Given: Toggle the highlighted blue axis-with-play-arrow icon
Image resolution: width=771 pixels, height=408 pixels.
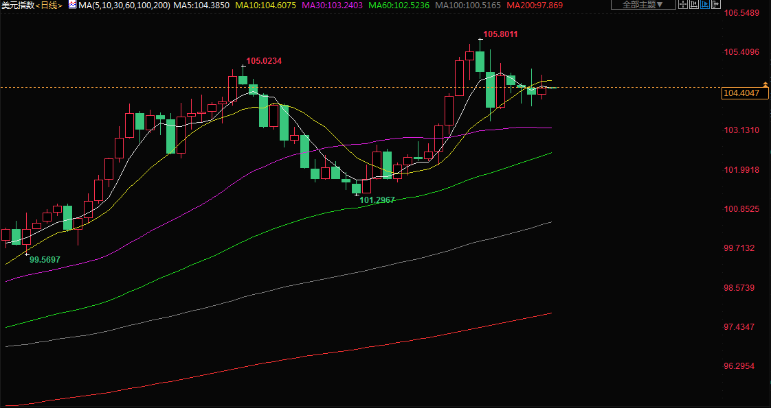Looking at the screenshot, I should [x=705, y=4].
